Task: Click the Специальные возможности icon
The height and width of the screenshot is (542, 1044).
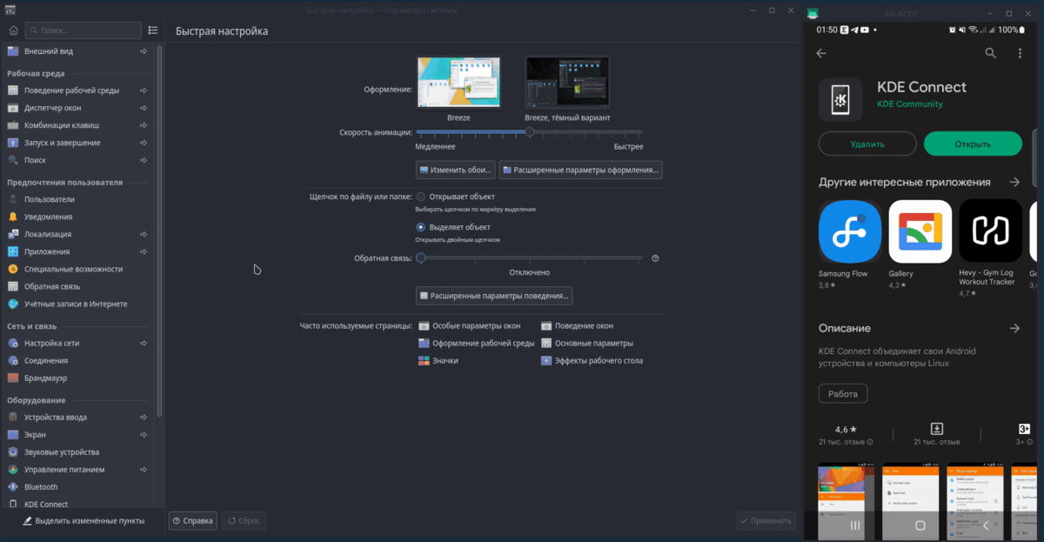Action: [x=13, y=269]
